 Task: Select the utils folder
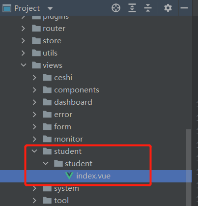pyautogui.click(x=50, y=53)
